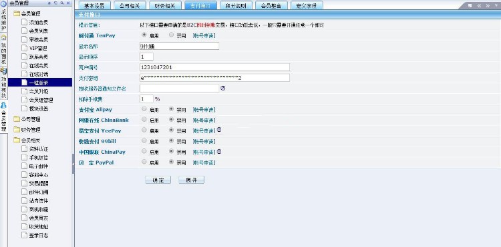Click the help icon on YeePay row
The image size is (501, 247).
click(219, 130)
